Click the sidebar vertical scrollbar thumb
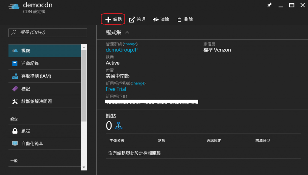The height and width of the screenshot is (175, 308). click(84, 86)
